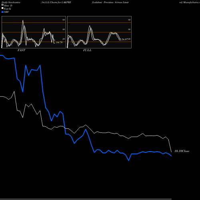The height and width of the screenshot is (200, 200).
Task: Click the 20 axis label in FAST chart
Action: click(x=64, y=39)
